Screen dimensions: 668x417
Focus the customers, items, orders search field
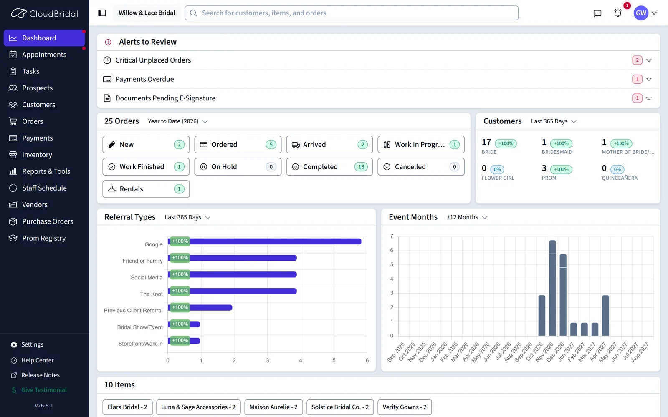352,13
